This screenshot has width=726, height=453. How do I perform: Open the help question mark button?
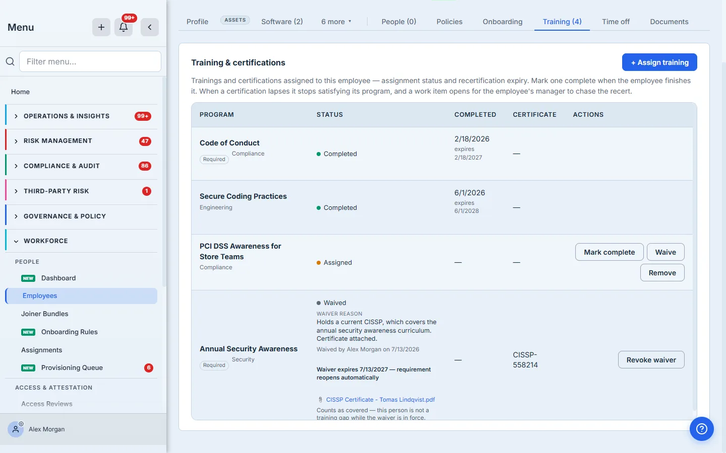pyautogui.click(x=702, y=429)
